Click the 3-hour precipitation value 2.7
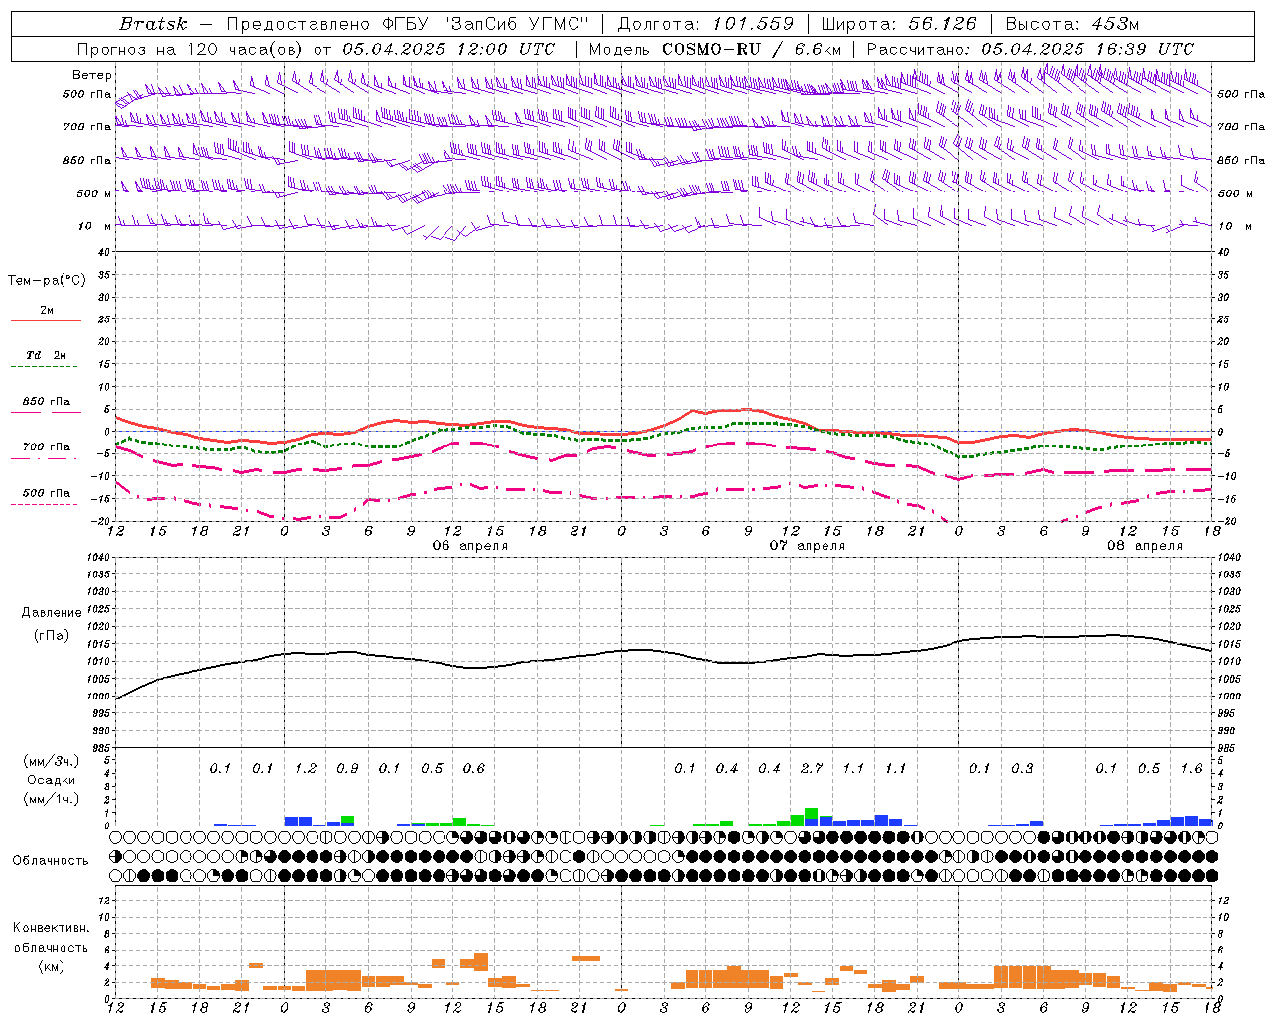1270x1016 pixels. point(812,769)
